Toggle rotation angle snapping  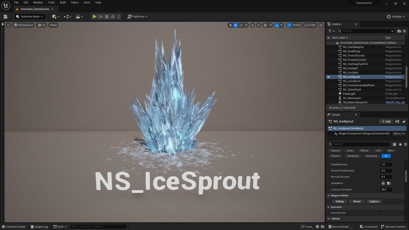click(x=277, y=25)
